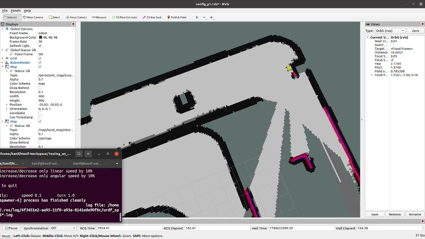
Task: Click the terminal vertical scrollbar
Action: (x=120, y=217)
